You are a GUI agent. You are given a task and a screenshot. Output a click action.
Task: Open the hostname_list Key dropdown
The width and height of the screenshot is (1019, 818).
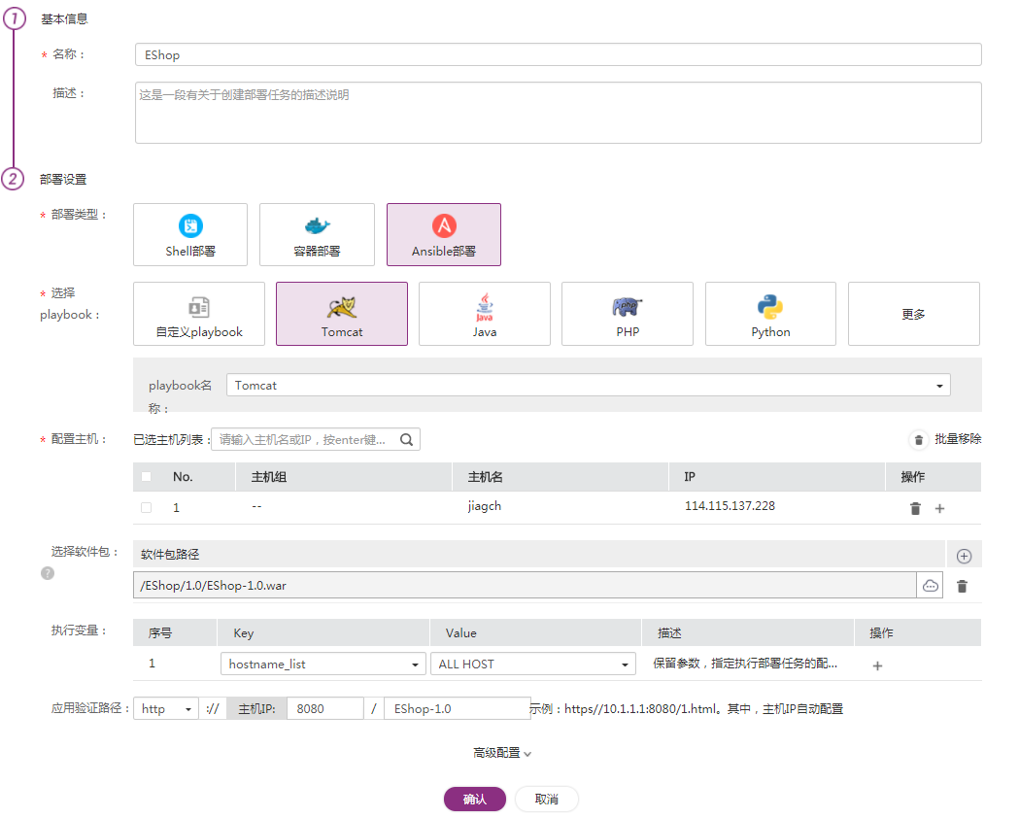(x=323, y=664)
